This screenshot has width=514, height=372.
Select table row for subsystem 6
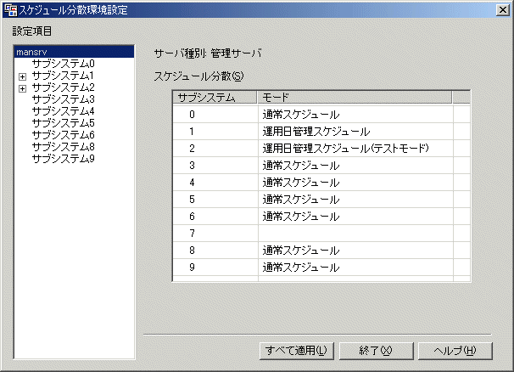tap(321, 217)
